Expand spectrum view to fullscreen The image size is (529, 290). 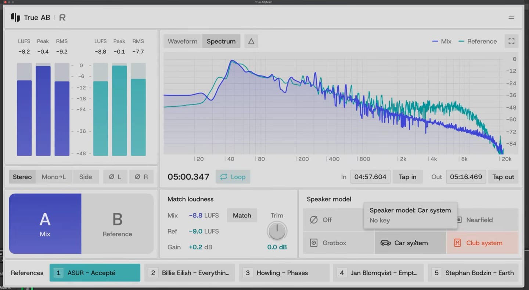511,41
